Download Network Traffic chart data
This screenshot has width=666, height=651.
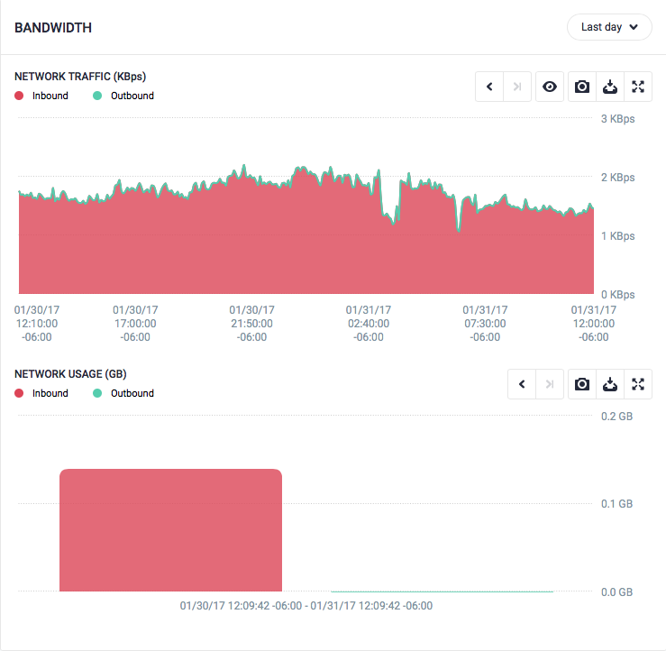pos(610,87)
